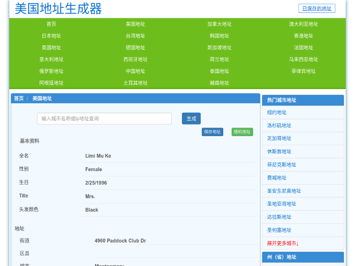
Task: Open 土耳其地址 from the green menu
Action: [x=135, y=83]
